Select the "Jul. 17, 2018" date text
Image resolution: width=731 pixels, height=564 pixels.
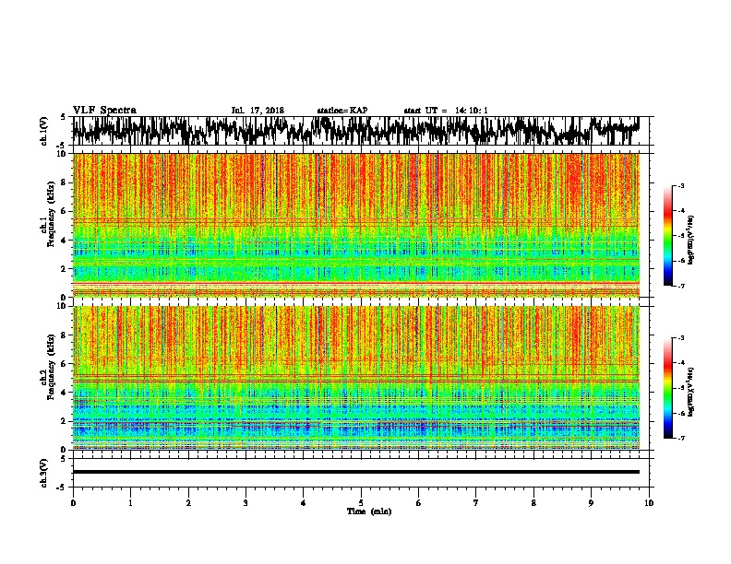point(258,111)
